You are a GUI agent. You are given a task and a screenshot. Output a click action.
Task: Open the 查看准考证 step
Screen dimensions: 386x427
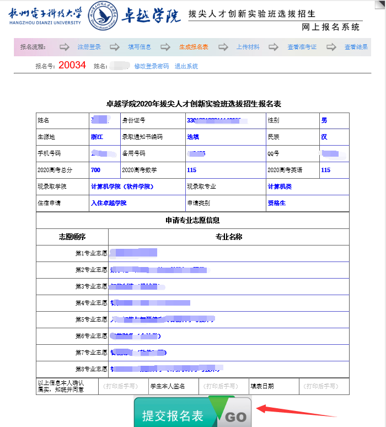302,47
